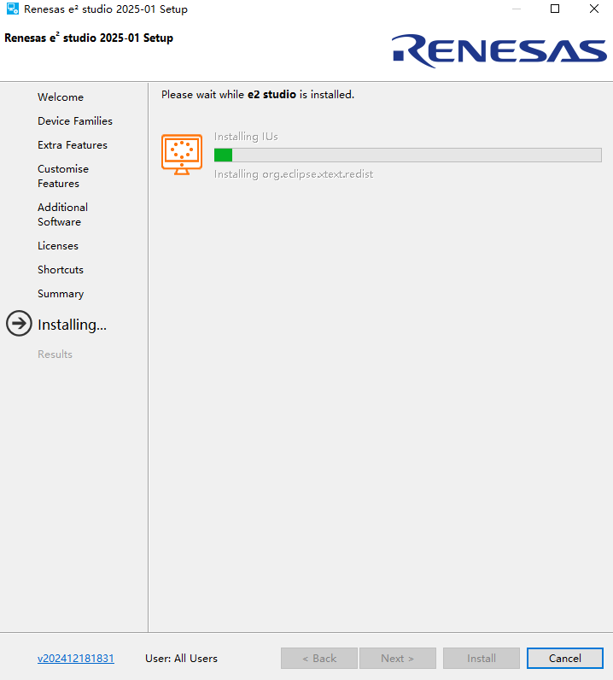613x680 pixels.
Task: Select the Extra Features step
Action: click(73, 145)
